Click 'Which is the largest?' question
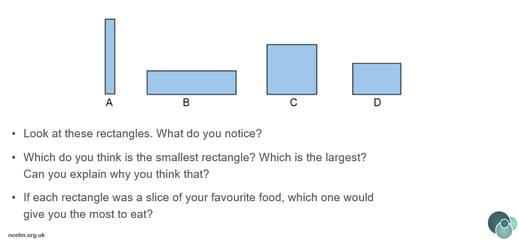 click(313, 158)
